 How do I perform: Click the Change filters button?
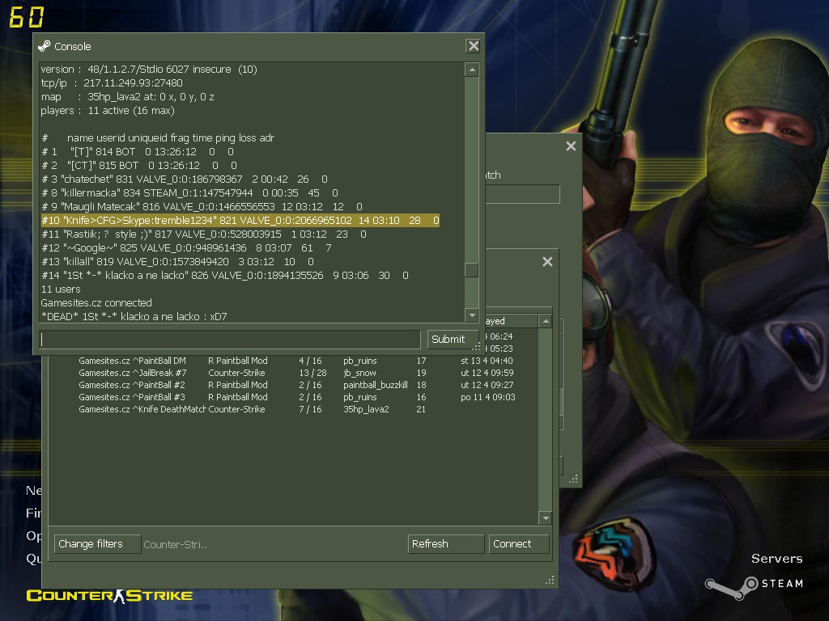click(97, 544)
